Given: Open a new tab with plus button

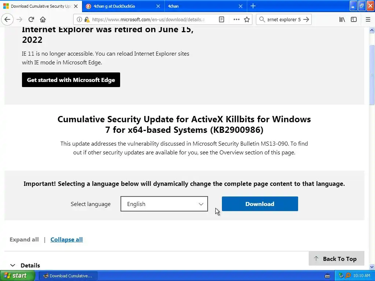Looking at the screenshot, I should pyautogui.click(x=253, y=6).
